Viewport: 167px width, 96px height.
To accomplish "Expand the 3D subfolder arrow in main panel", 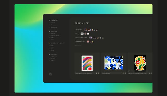I will (x=75, y=33).
